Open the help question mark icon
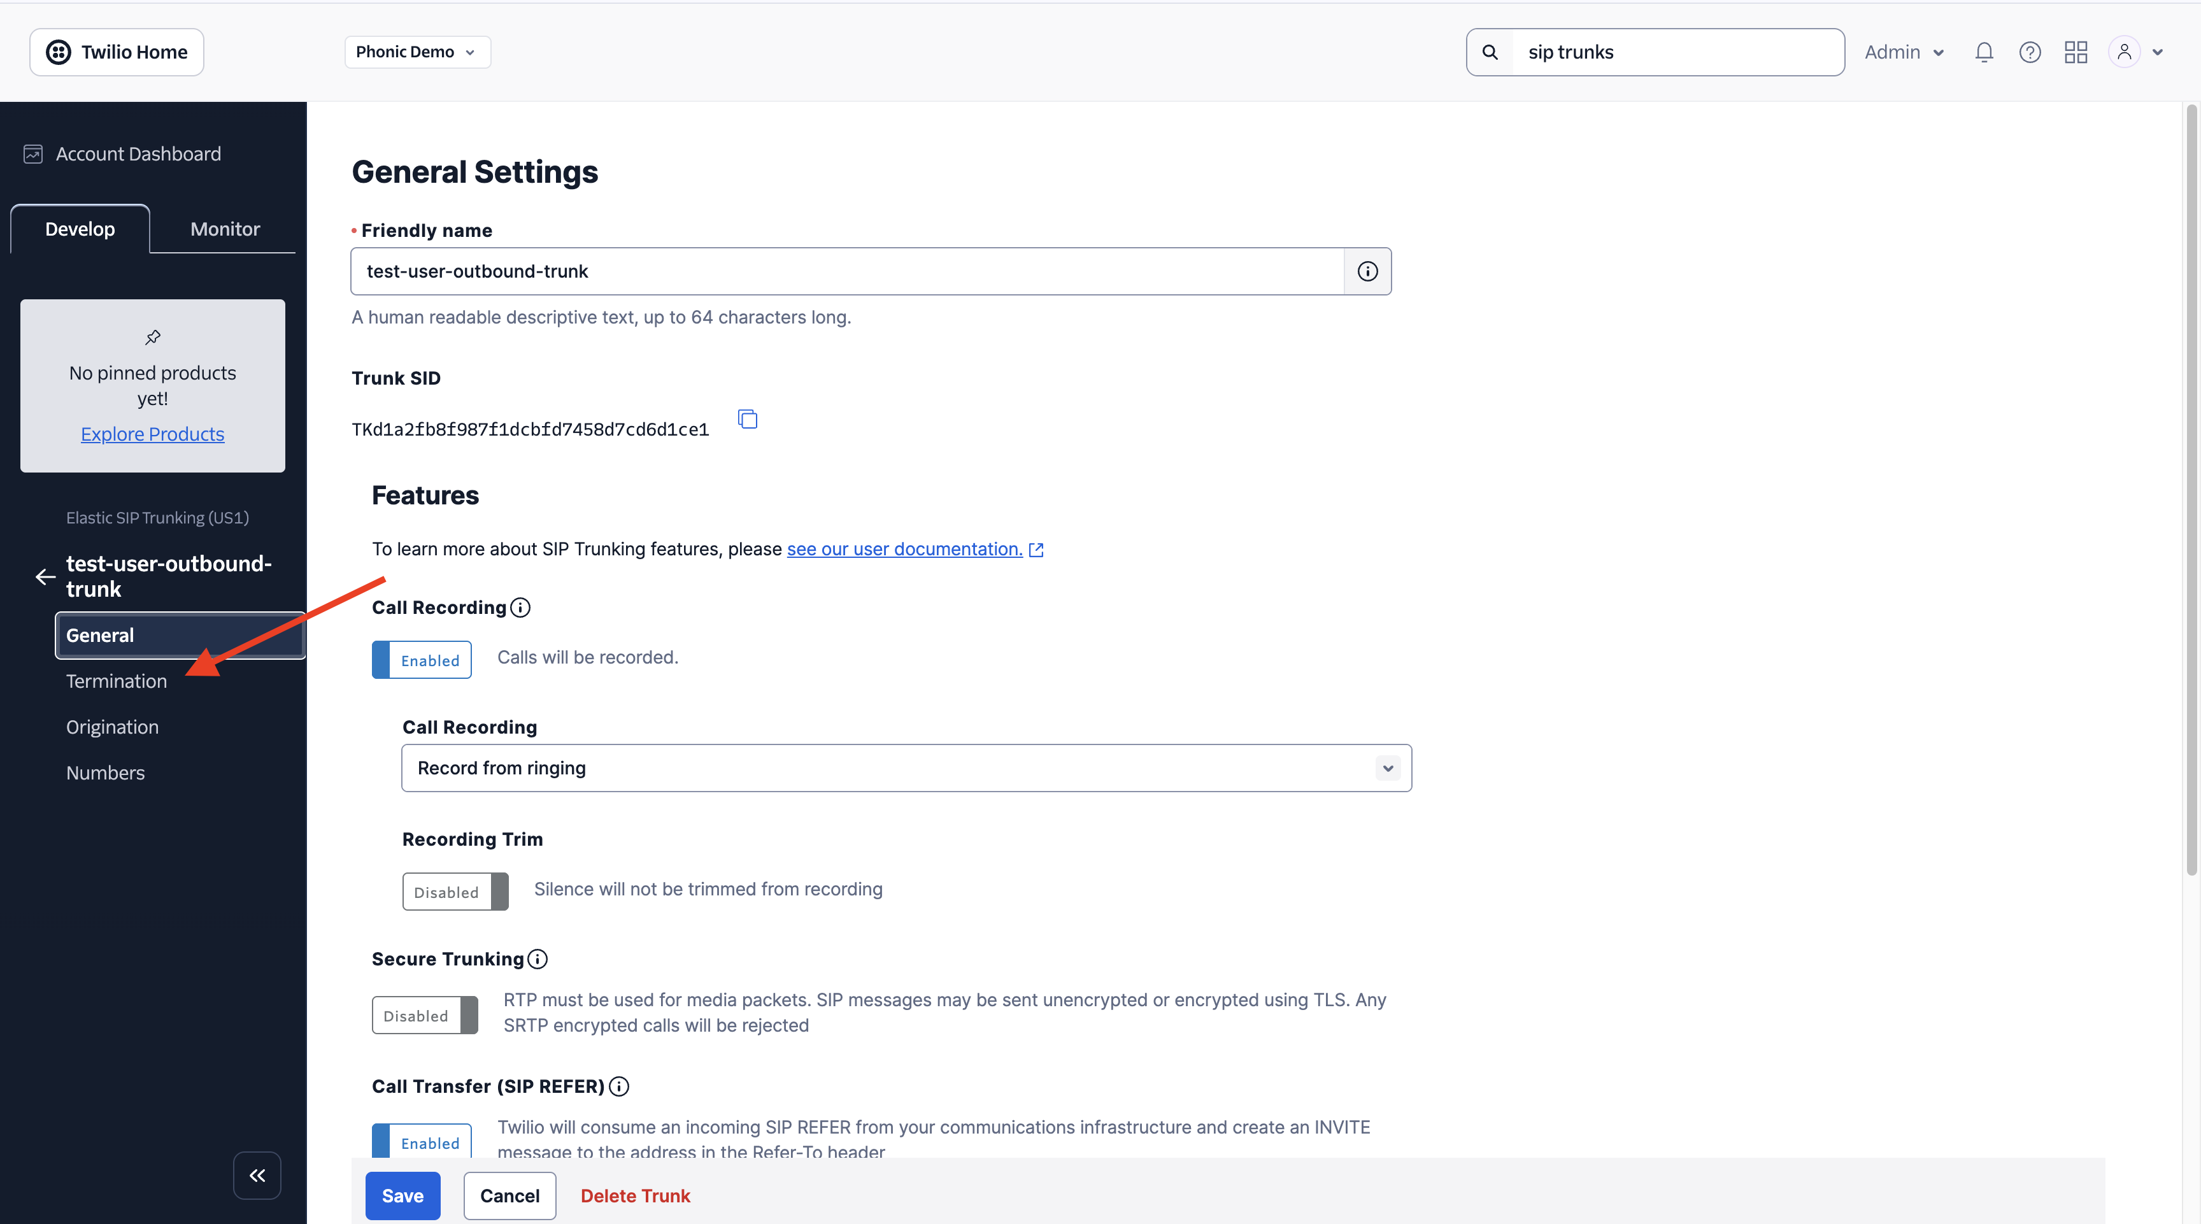 point(2029,52)
